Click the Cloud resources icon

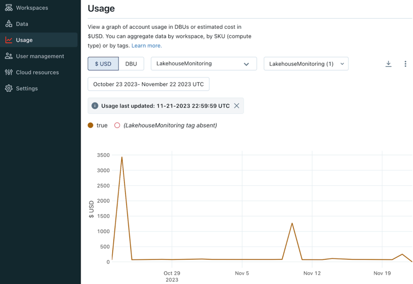click(x=9, y=72)
